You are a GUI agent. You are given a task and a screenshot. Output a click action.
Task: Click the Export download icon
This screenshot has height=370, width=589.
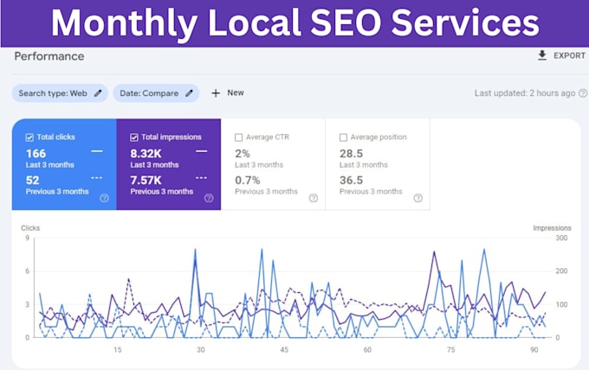(x=541, y=55)
